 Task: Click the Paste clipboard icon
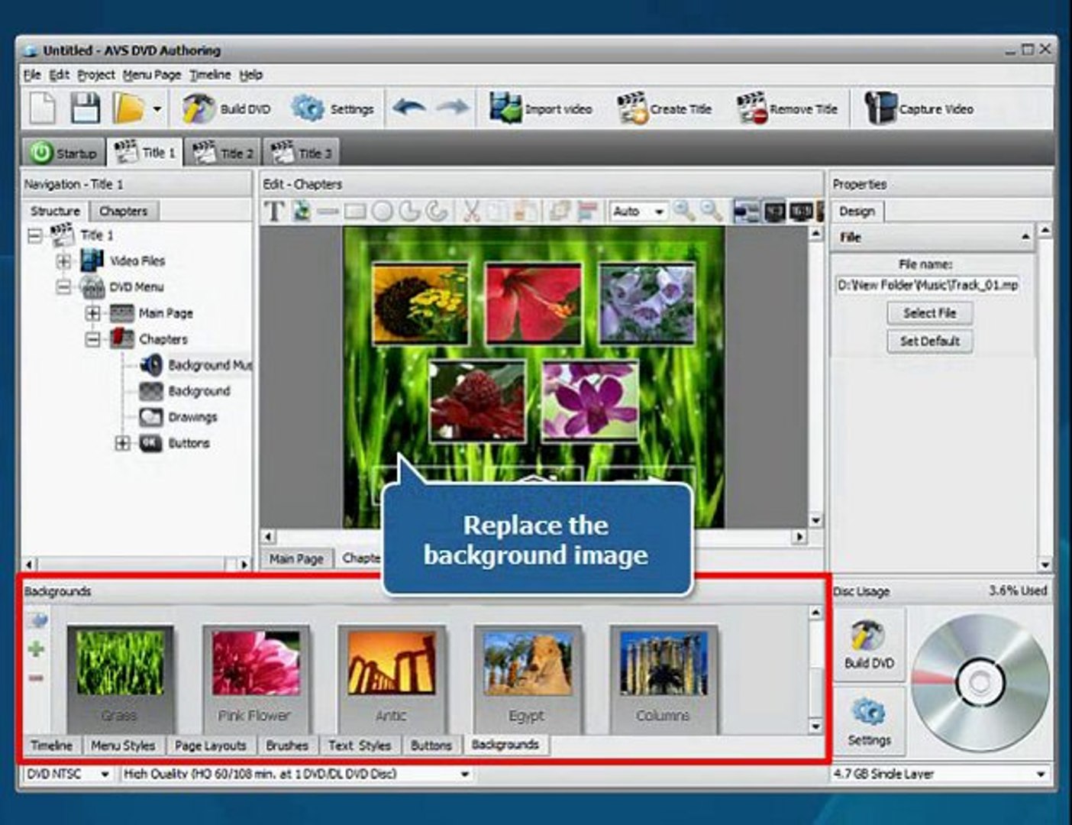[525, 211]
